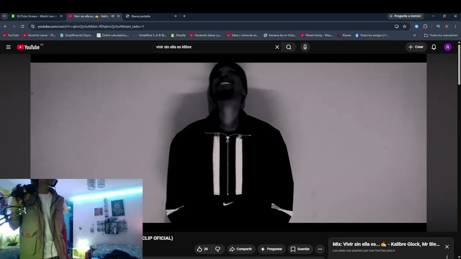This screenshot has height=259, width=461.
Task: Open the Semana de un Vista... bookmark
Action: click(280, 35)
